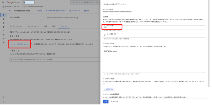The height and width of the screenshot is (105, 212).
Task: Click the worker-pools-topic page title
Action: click(x=22, y=11)
